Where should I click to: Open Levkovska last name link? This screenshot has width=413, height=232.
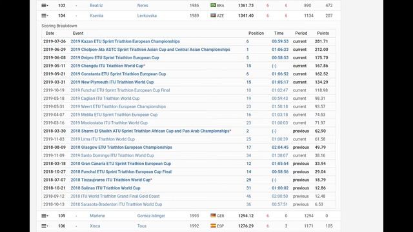(147, 15)
